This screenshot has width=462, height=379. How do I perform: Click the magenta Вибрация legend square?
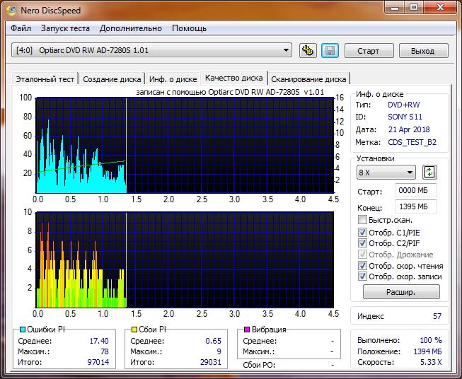pyautogui.click(x=247, y=330)
